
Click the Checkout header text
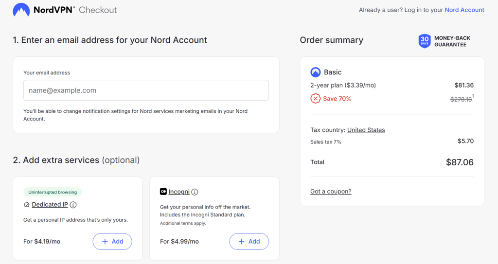point(98,10)
